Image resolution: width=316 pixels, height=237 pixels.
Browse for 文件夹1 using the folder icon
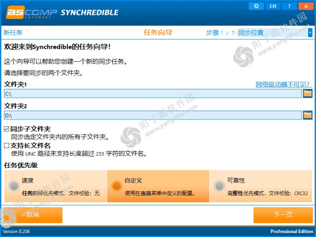tap(308, 94)
